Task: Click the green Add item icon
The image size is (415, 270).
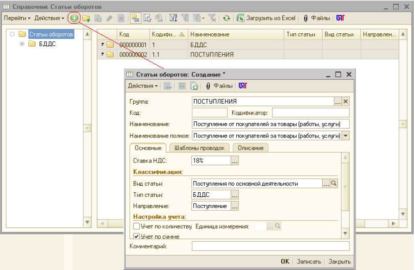Action: (74, 18)
